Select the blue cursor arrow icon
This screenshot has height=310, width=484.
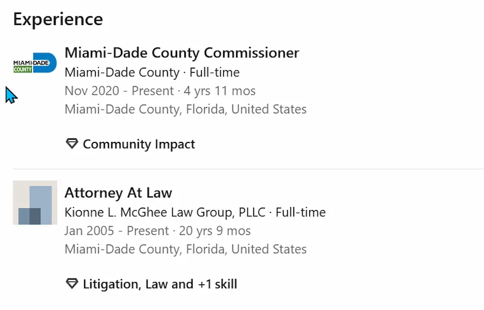pos(11,95)
